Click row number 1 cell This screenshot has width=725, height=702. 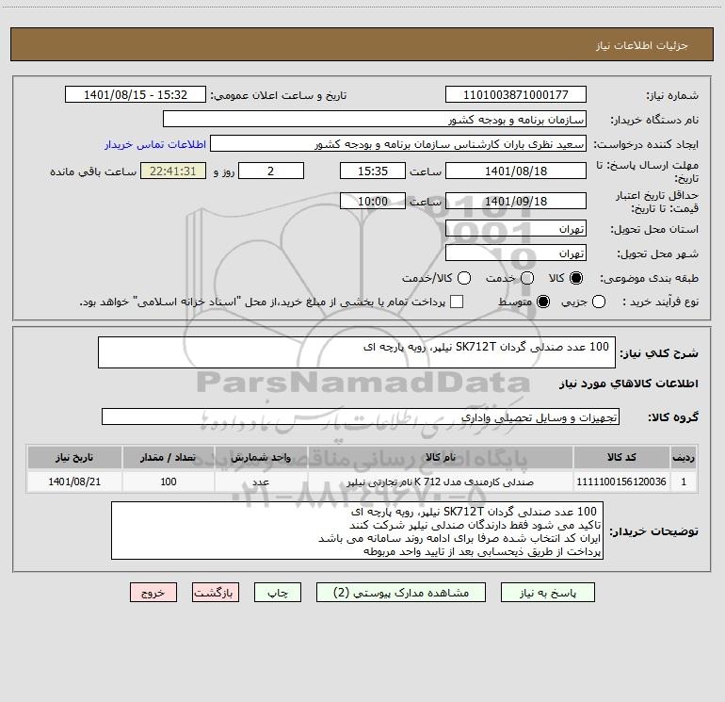(684, 482)
